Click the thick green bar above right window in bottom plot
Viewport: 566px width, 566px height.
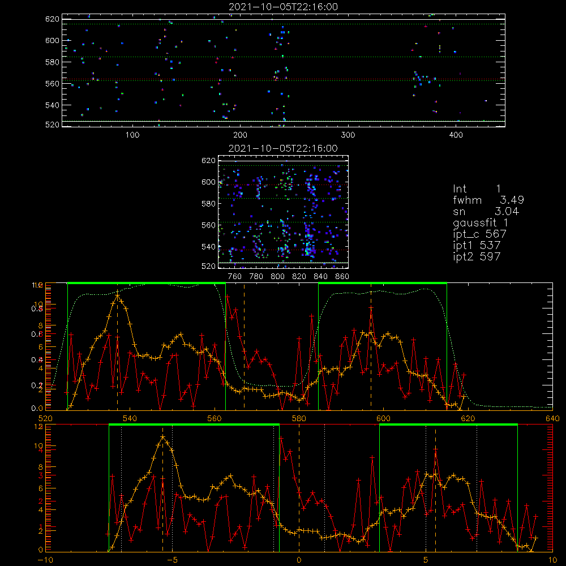[448, 424]
